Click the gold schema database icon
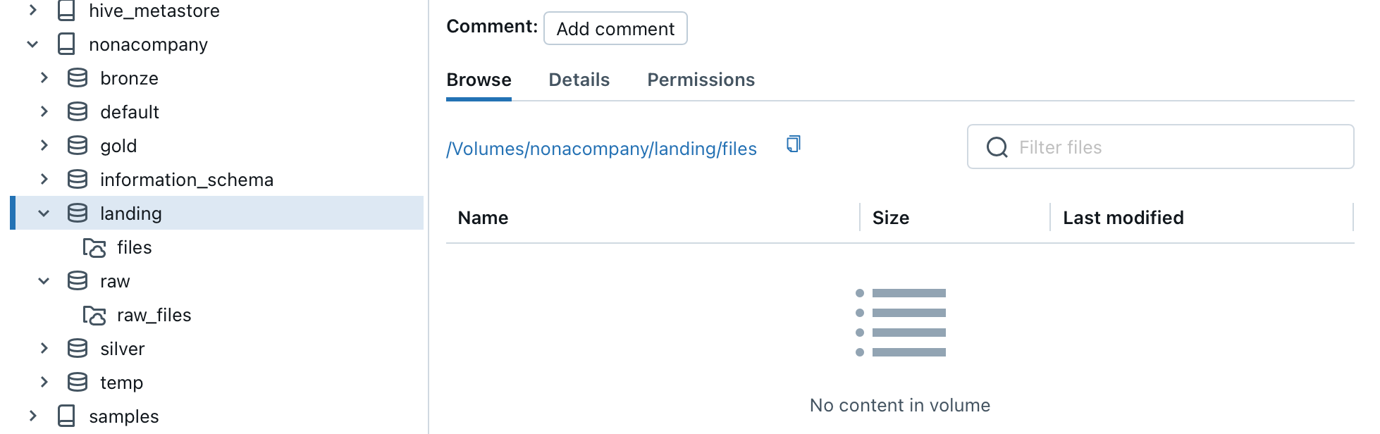The width and height of the screenshot is (1380, 434). point(78,146)
